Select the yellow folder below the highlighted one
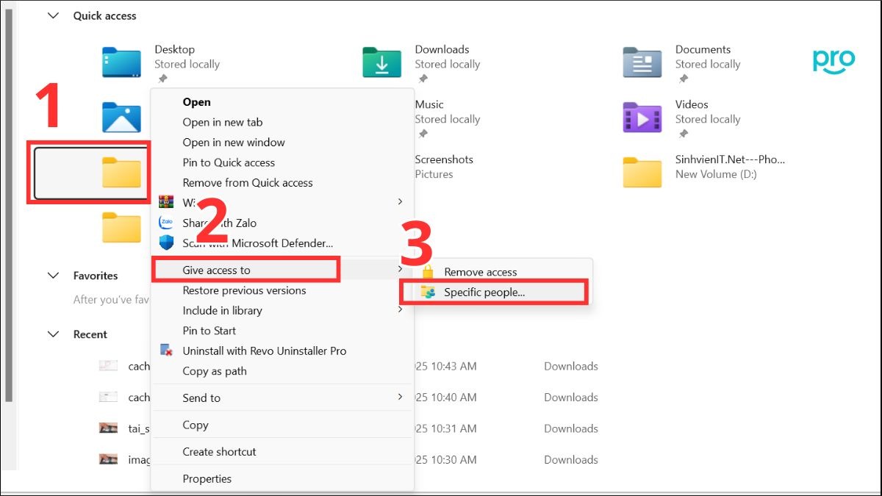This screenshot has width=882, height=496. point(121,228)
